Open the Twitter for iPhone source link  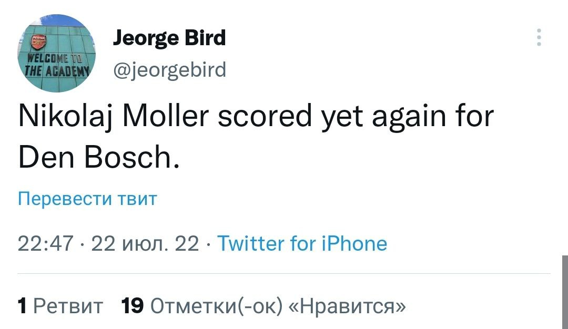302,244
